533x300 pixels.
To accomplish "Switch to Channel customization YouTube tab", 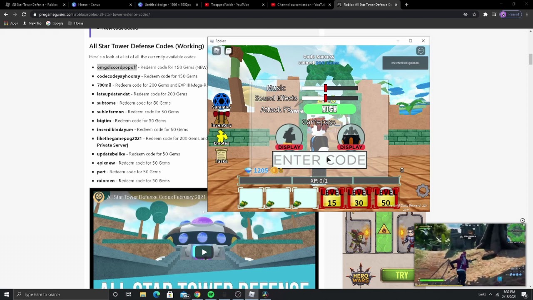I will click(x=300, y=5).
